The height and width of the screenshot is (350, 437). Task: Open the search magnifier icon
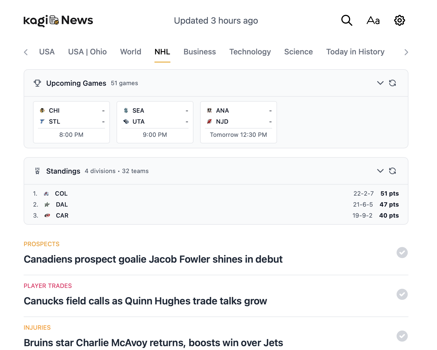tap(347, 20)
